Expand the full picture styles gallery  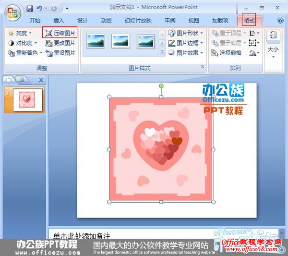[x=162, y=52]
